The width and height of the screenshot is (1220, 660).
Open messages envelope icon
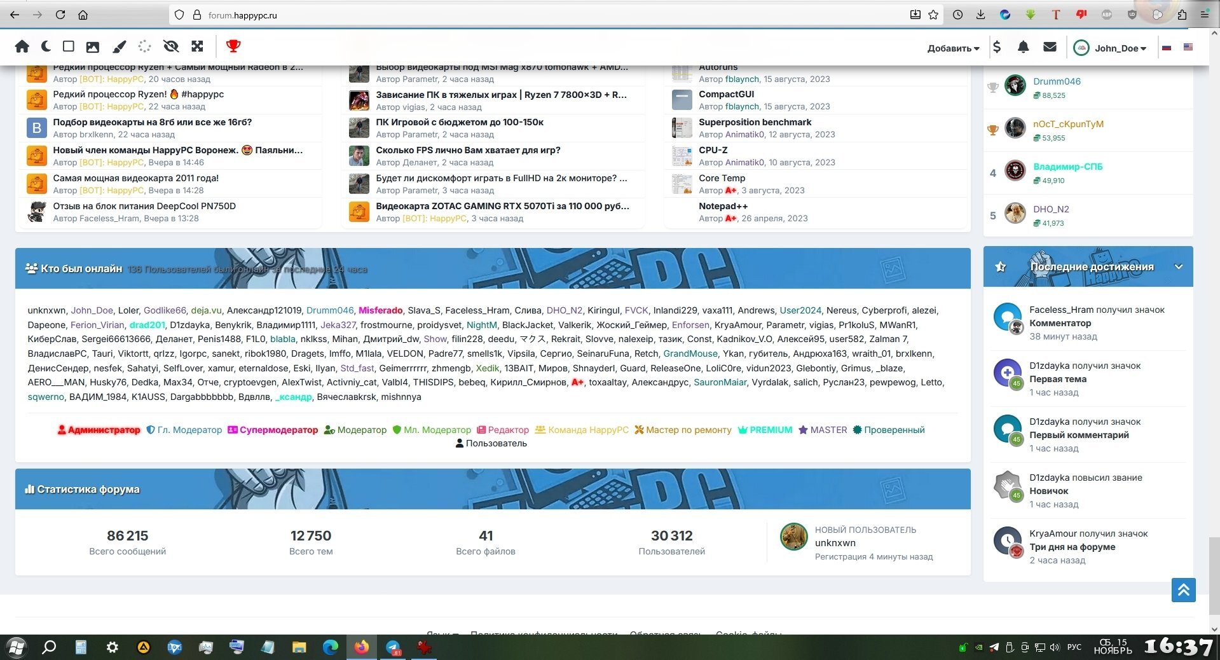click(x=1050, y=47)
